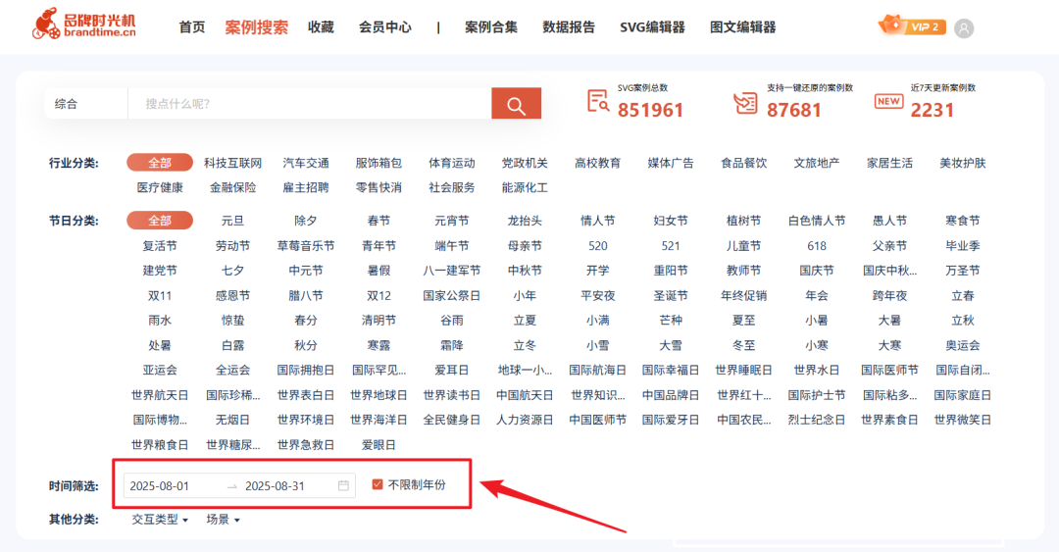Image resolution: width=1059 pixels, height=552 pixels.
Task: Filter by 服饰箱包 industry
Action: click(x=378, y=163)
